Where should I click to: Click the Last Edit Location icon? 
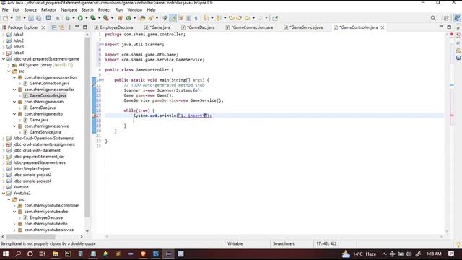tap(231, 18)
